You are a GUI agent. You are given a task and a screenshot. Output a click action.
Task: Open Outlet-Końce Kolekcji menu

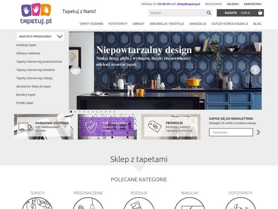click(x=230, y=24)
